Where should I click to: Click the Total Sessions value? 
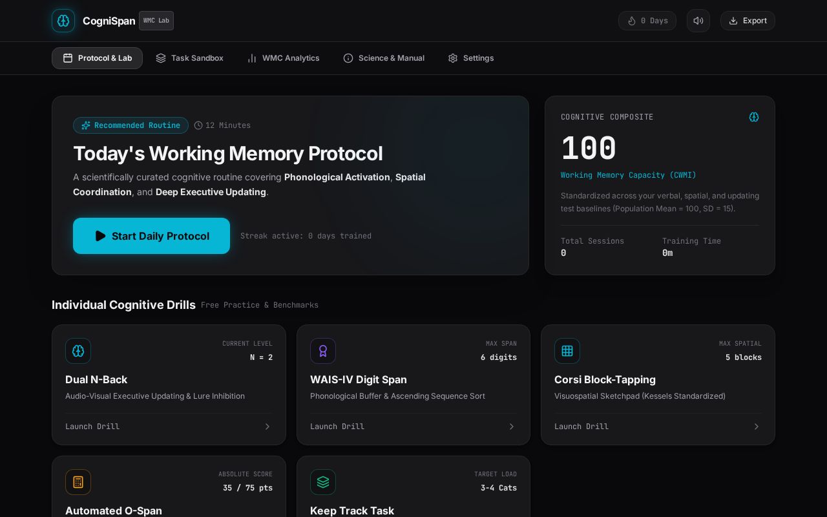[563, 253]
